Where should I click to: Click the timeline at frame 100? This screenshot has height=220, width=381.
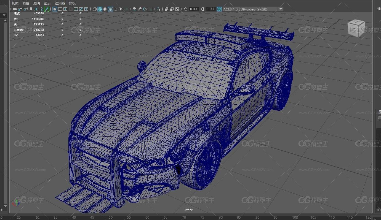point(295,217)
